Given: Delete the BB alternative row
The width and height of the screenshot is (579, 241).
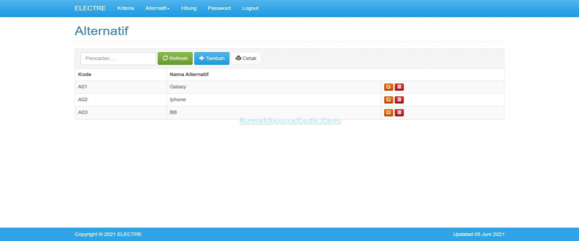Looking at the screenshot, I should 399,113.
